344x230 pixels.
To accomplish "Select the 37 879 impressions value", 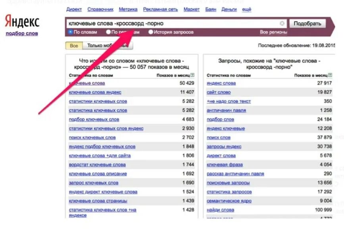I will pos(325,137).
